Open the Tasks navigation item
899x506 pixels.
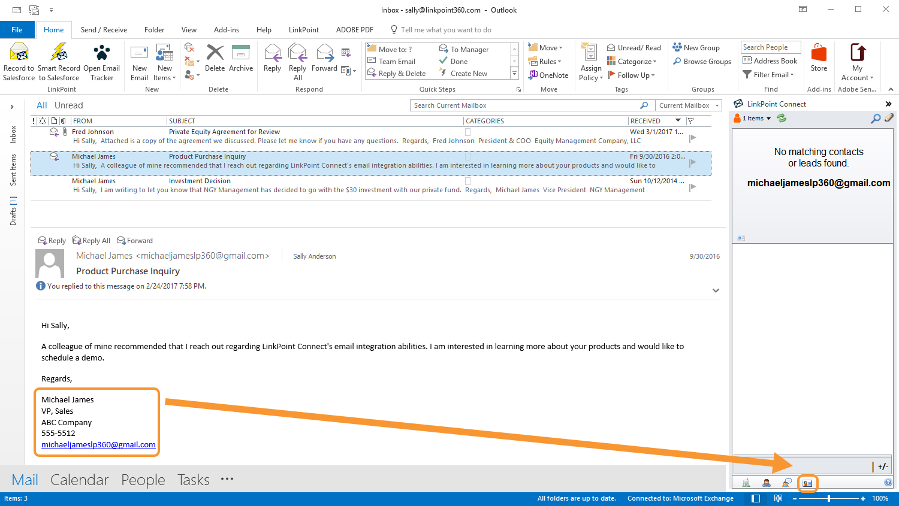point(194,480)
